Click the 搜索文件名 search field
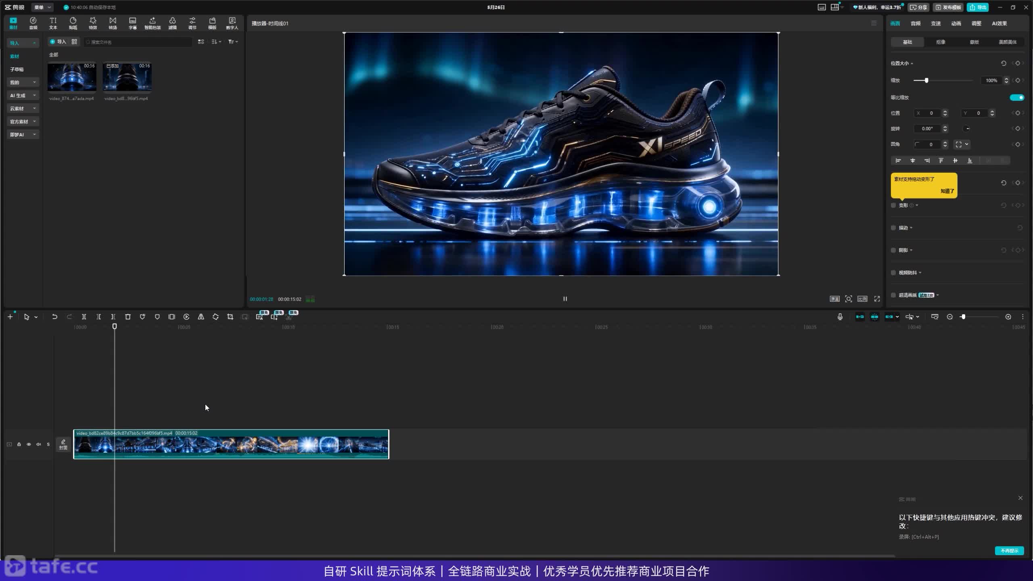This screenshot has width=1033, height=581. point(138,42)
